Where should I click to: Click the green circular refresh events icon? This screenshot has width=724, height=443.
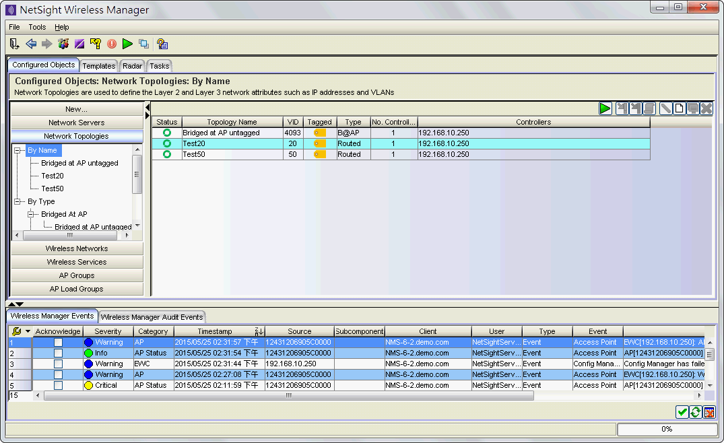click(695, 412)
